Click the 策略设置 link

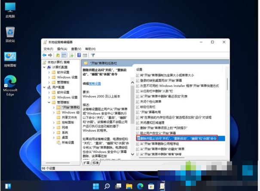pyautogui.click(x=95, y=83)
